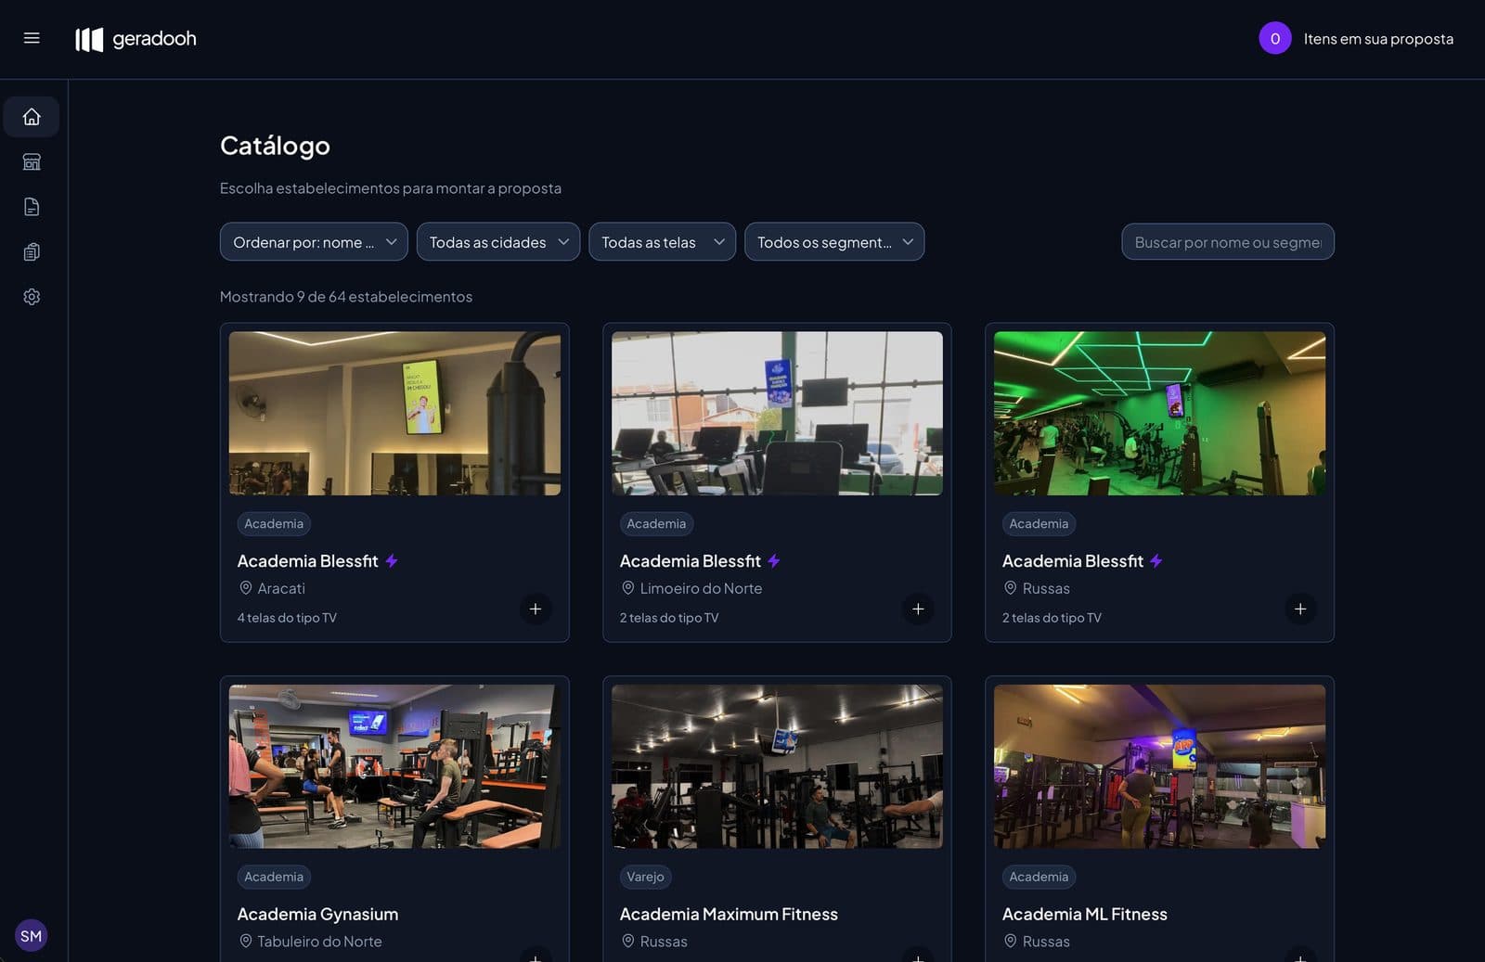Open Academia Gynasium photo thumbnail
The image size is (1485, 962).
[394, 766]
